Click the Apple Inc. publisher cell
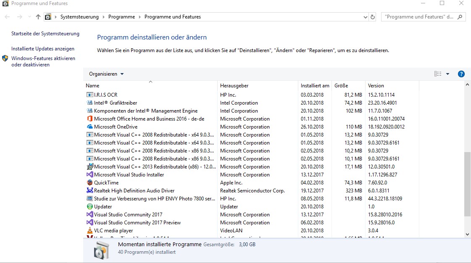This screenshot has height=263, width=471. point(231,182)
